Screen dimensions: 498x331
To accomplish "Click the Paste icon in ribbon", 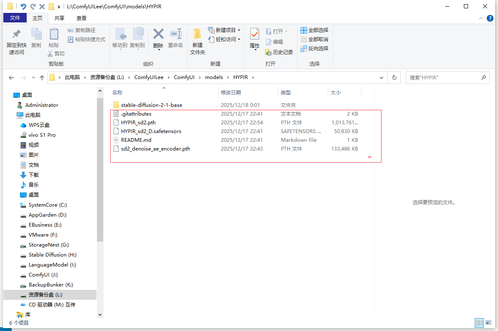I will [54, 35].
